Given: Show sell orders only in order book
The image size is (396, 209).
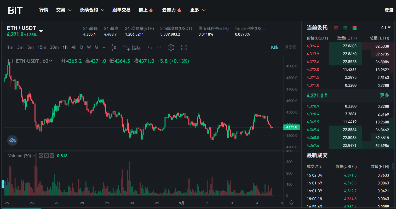Looking at the screenshot, I should coord(336,28).
